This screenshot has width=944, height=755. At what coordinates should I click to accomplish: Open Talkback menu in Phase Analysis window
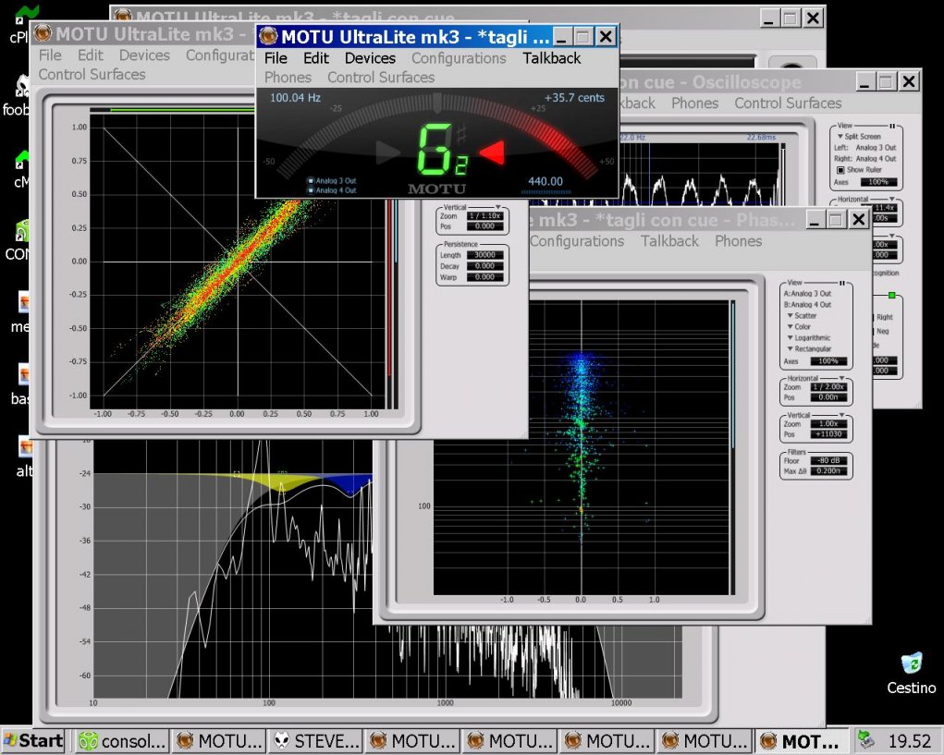coord(669,241)
